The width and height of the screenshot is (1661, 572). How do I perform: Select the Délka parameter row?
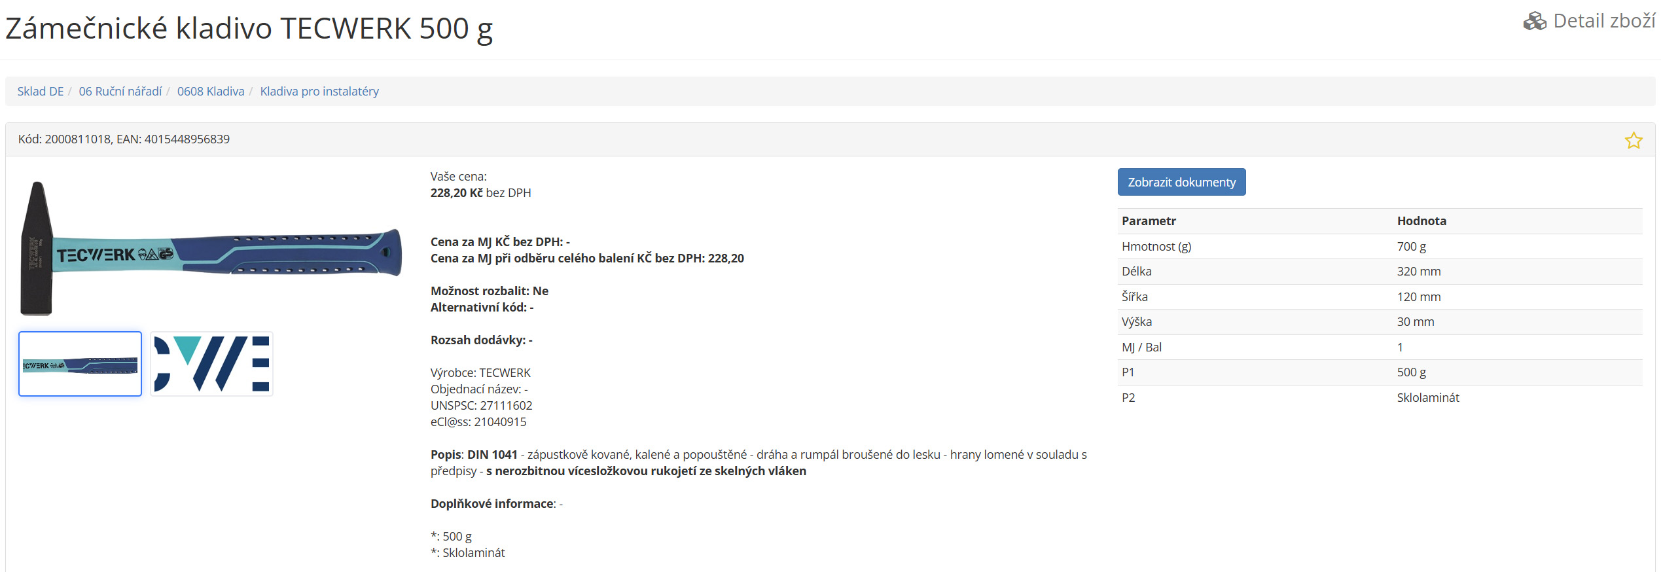click(1379, 272)
